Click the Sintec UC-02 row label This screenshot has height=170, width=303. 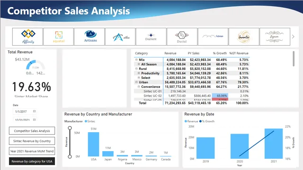152,95
